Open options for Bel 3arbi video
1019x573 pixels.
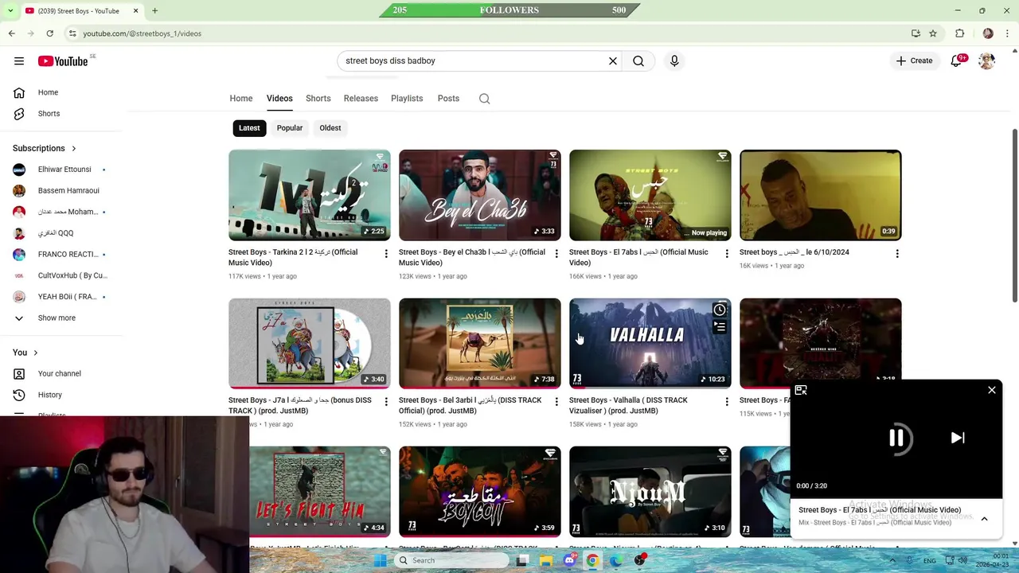(x=556, y=401)
